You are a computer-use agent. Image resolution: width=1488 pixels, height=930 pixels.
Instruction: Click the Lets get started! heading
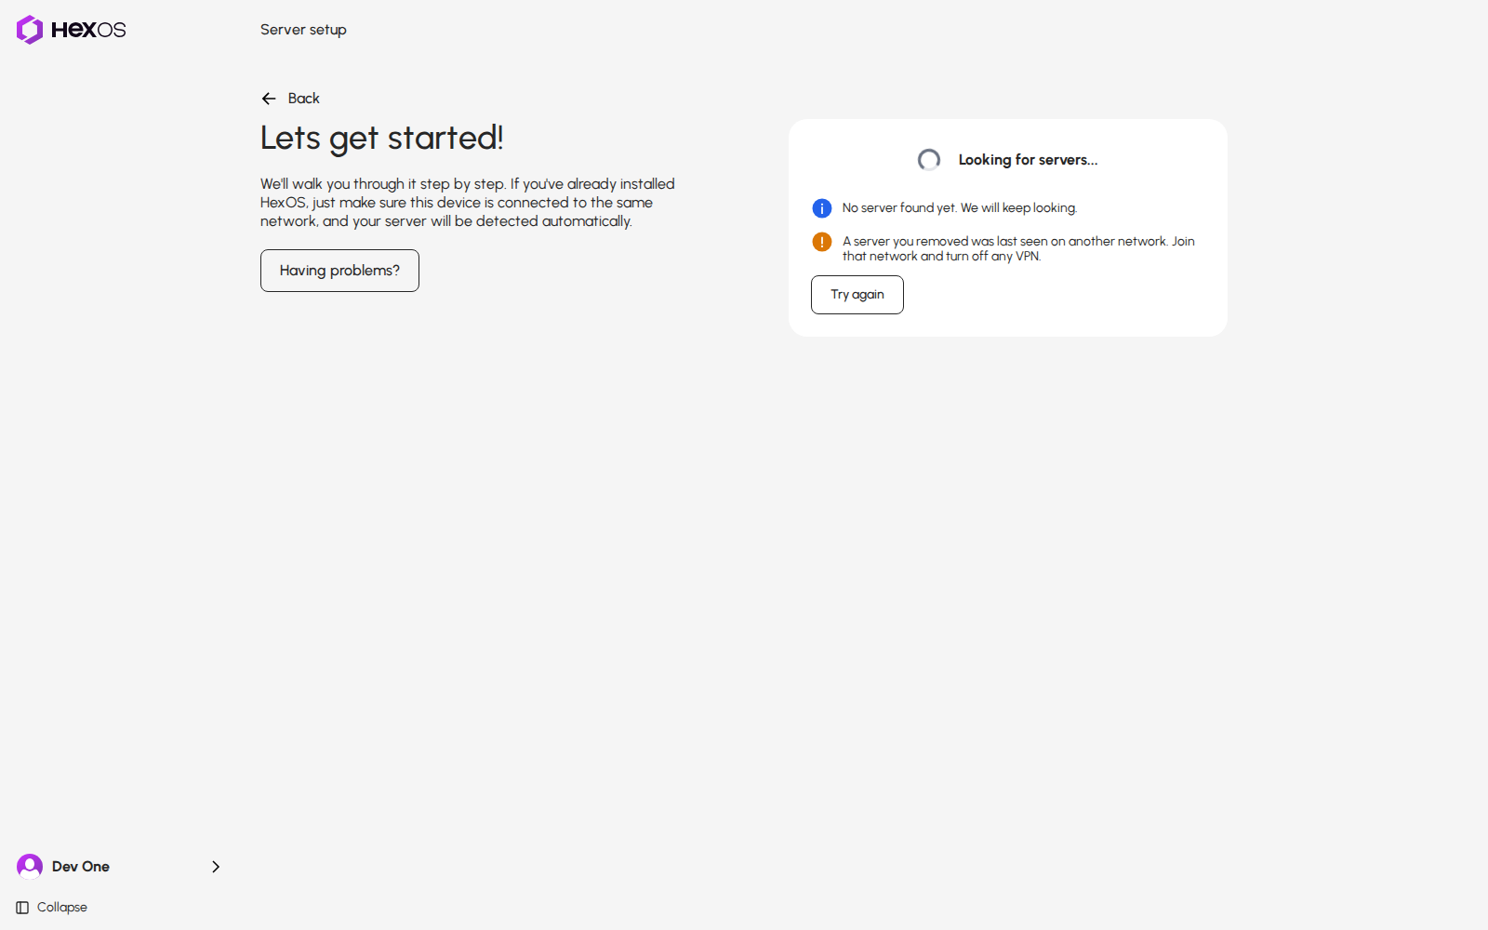(x=381, y=138)
